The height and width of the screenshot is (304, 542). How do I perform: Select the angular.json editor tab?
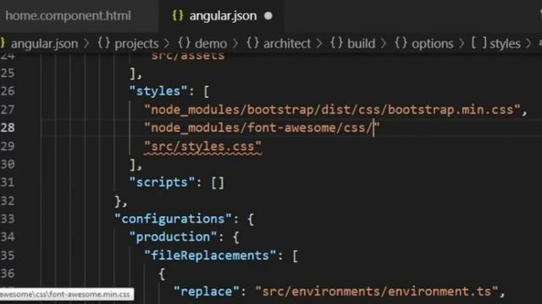(x=223, y=16)
